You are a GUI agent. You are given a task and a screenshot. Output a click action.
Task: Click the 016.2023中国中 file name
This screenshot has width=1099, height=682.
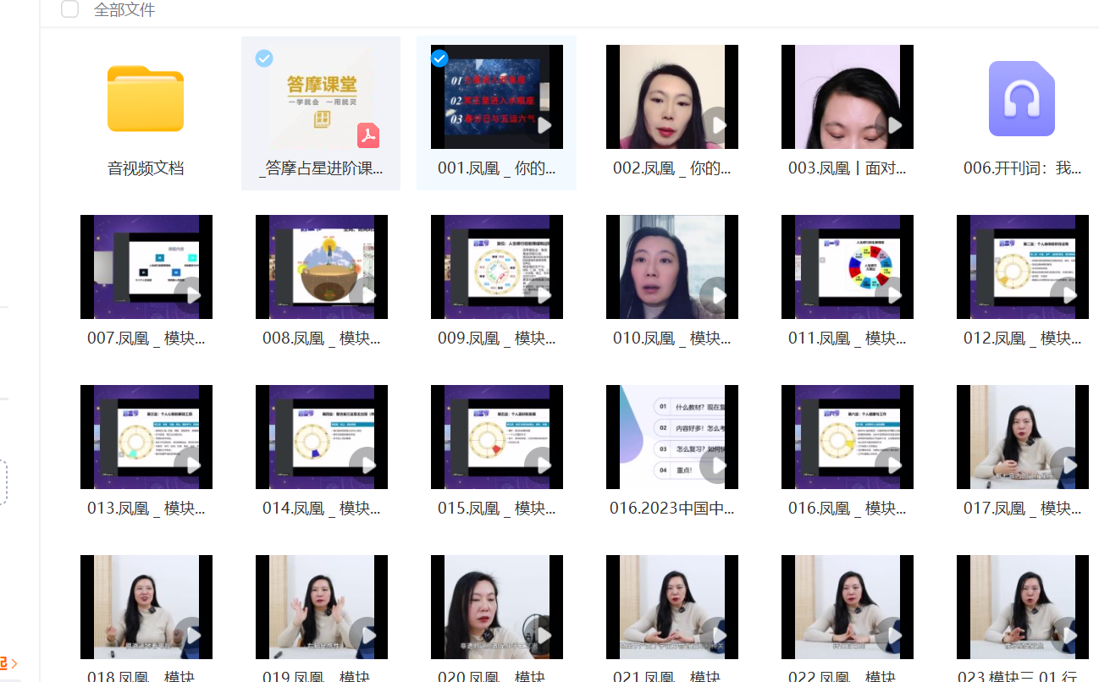(671, 509)
